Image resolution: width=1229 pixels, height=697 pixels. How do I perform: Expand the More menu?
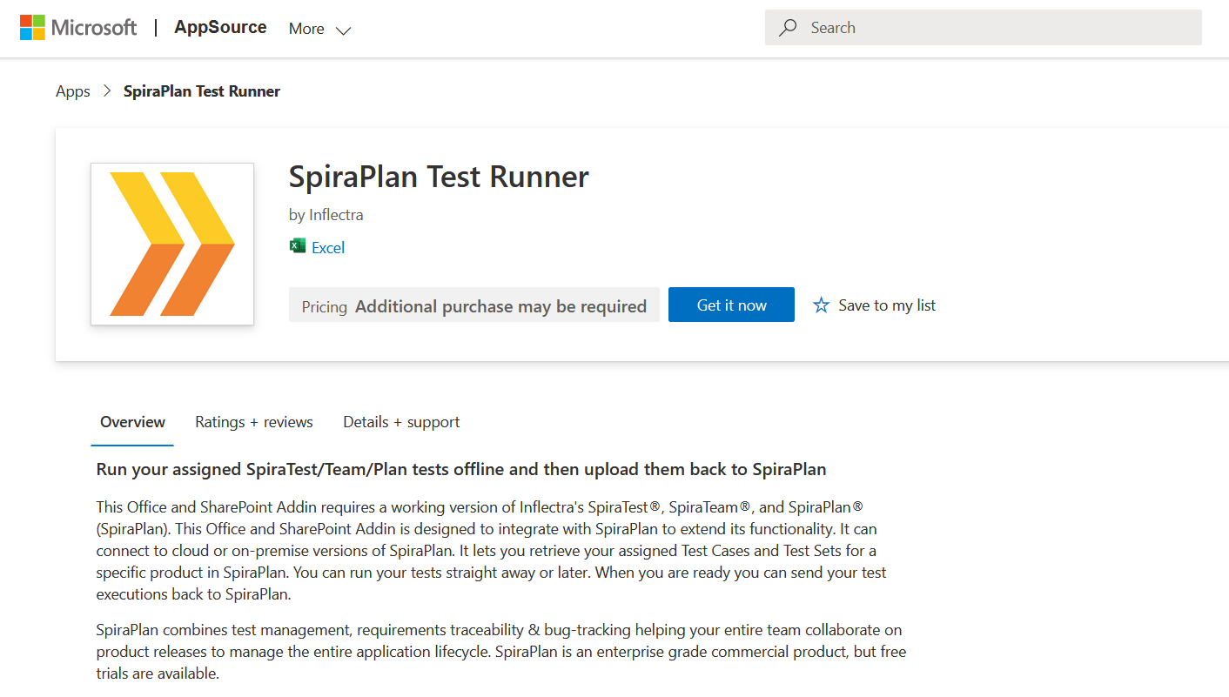319,28
